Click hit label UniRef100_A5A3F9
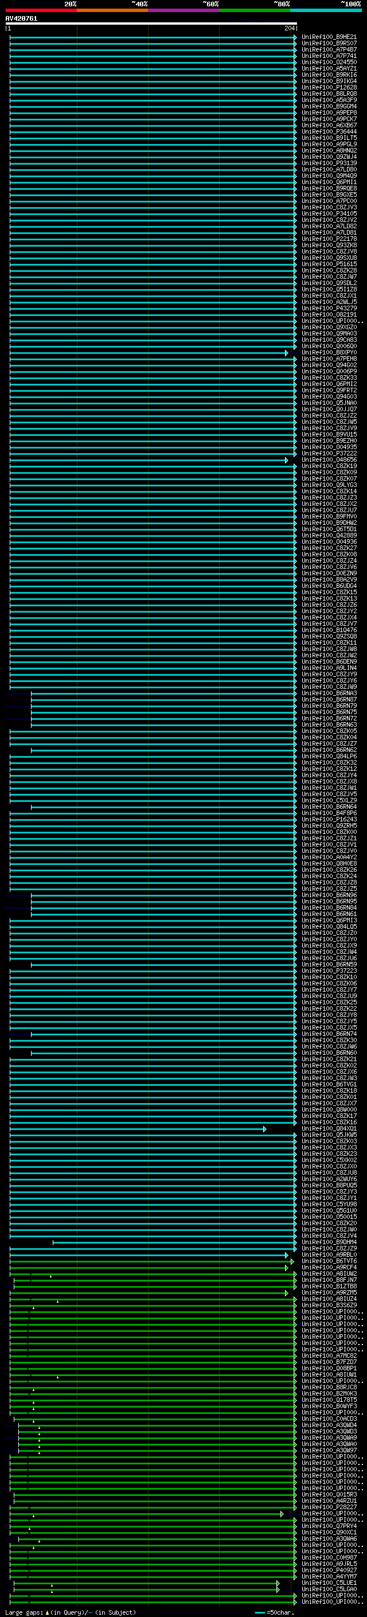 tap(329, 100)
